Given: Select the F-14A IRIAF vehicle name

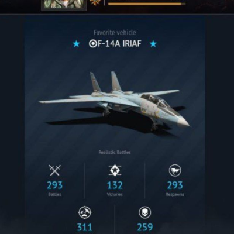Looking at the screenshot, I should [x=115, y=44].
